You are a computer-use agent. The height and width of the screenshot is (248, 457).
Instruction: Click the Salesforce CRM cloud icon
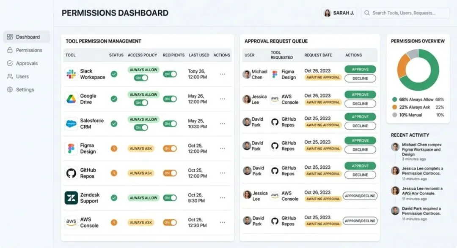pyautogui.click(x=71, y=124)
